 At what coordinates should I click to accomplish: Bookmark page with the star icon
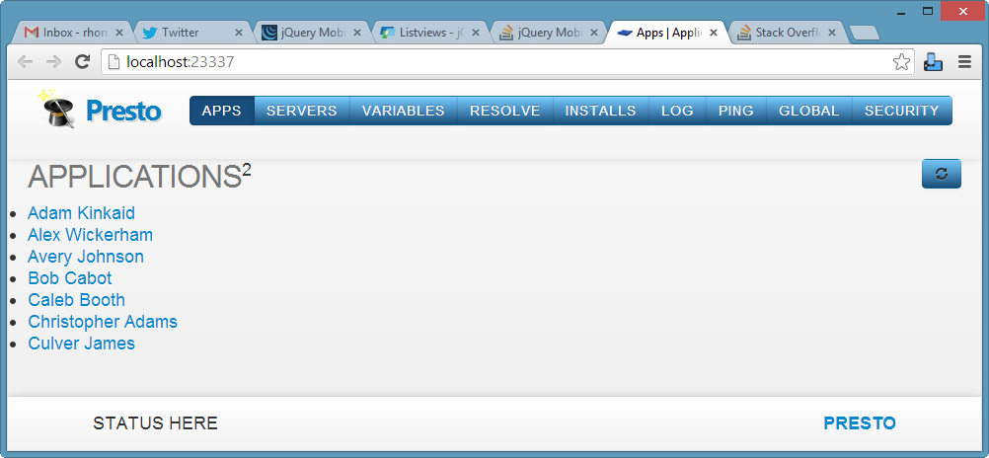[x=901, y=62]
